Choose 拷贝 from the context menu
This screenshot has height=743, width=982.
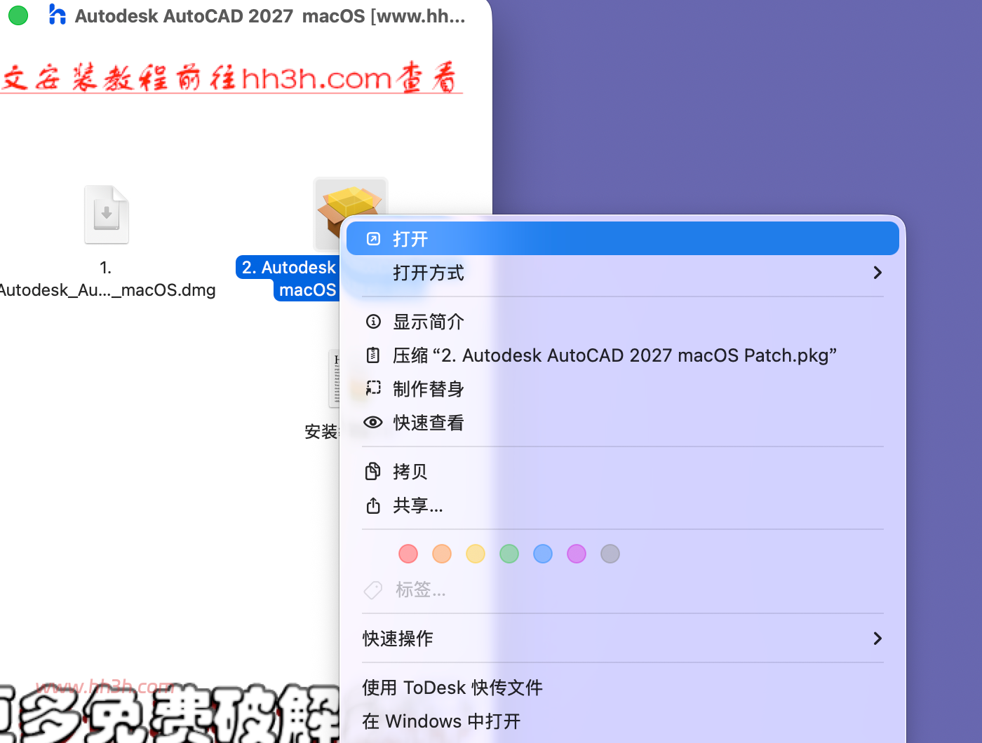click(623, 472)
